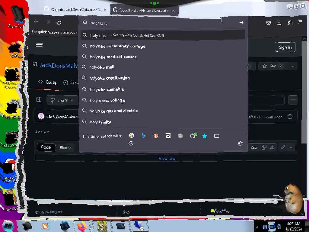
Task: Choose 'Search with CollabNet SearXNG' result
Action: (x=163, y=35)
